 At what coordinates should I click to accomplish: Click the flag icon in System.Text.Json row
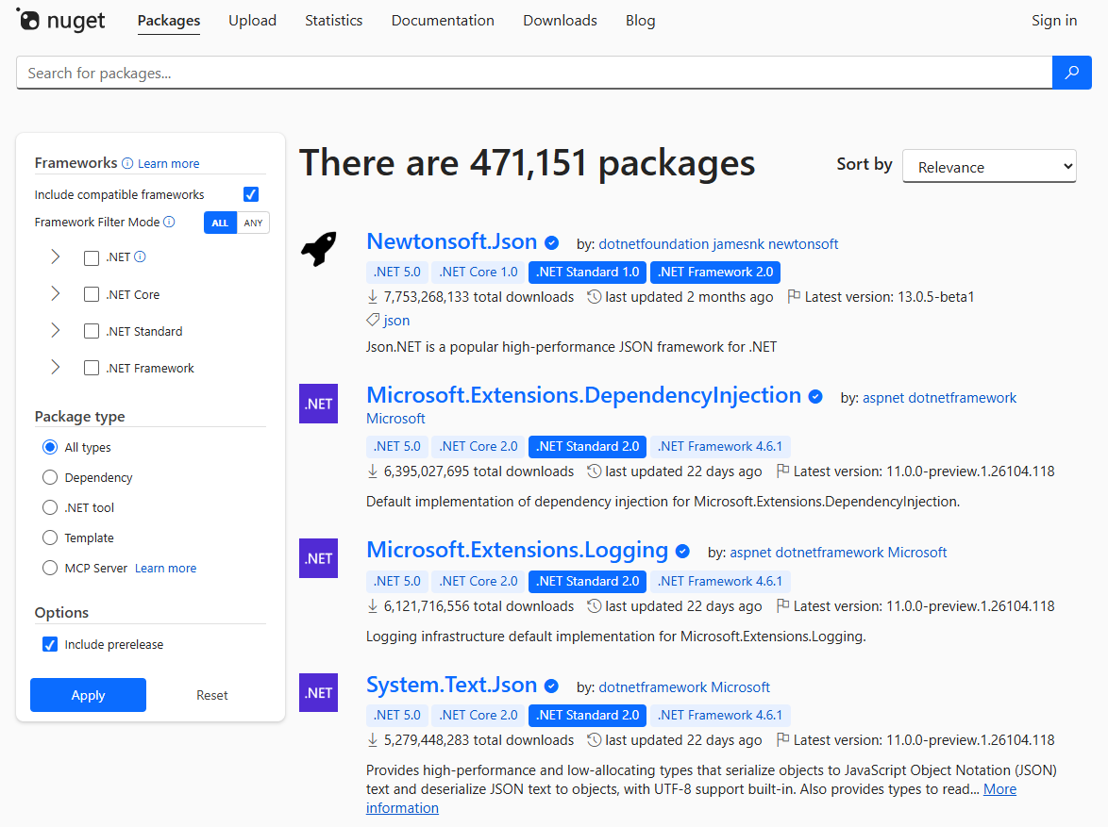click(782, 739)
